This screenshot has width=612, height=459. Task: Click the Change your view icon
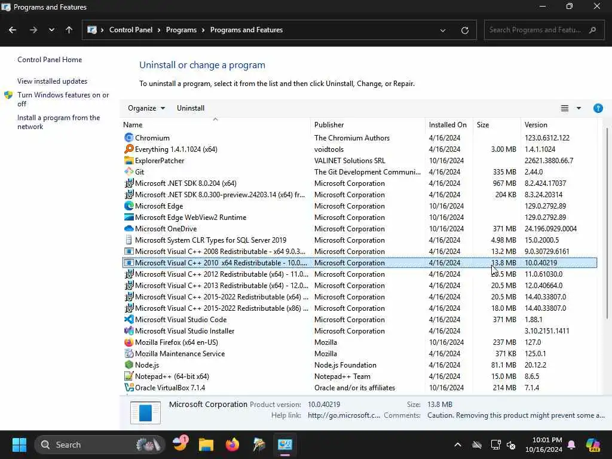coord(564,108)
